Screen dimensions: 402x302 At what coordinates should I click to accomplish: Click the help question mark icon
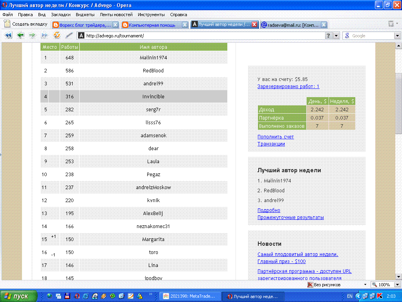click(x=329, y=35)
